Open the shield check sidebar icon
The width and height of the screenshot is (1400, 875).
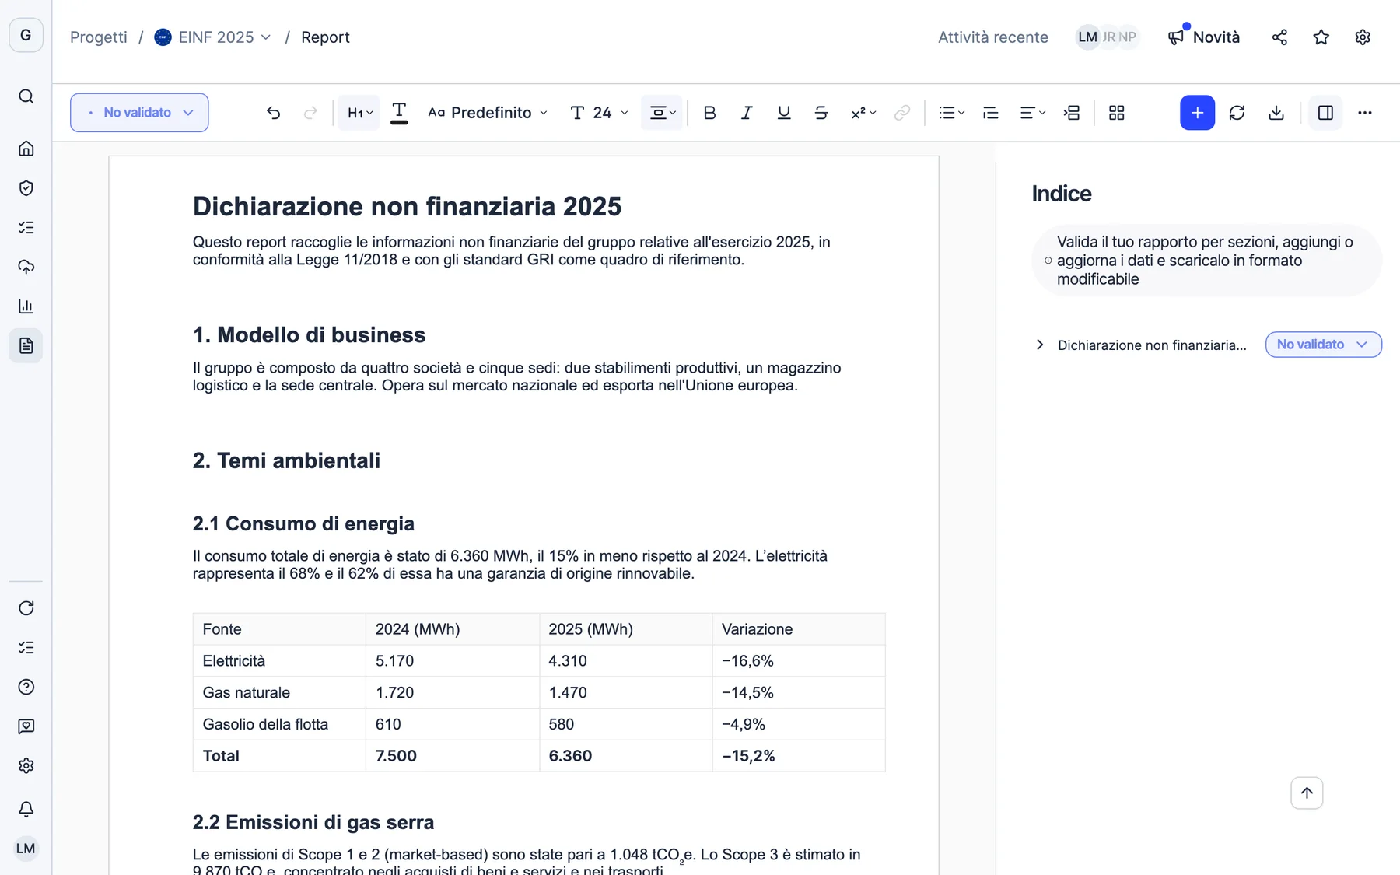click(x=26, y=188)
